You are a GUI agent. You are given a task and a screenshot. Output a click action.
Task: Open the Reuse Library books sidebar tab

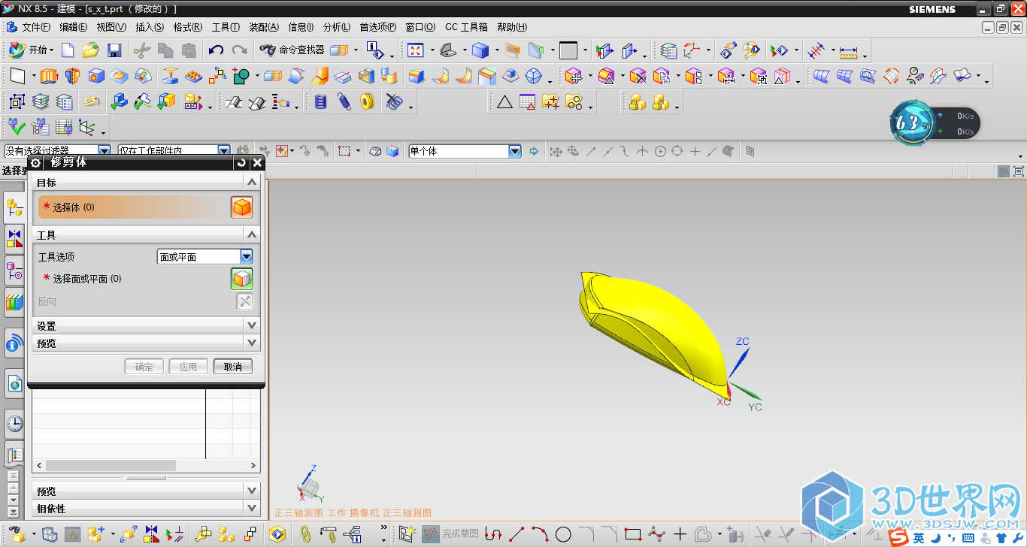pos(14,302)
